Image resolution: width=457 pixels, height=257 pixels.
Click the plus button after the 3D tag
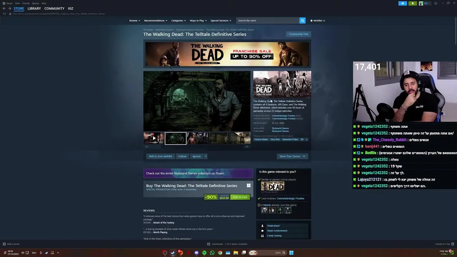[x=306, y=139]
